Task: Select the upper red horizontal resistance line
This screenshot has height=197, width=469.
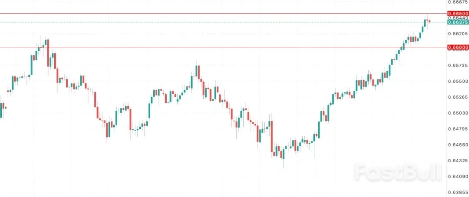Action: click(217, 13)
